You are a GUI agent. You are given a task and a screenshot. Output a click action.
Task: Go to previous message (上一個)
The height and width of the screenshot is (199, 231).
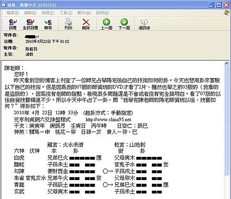pyautogui.click(x=106, y=24)
